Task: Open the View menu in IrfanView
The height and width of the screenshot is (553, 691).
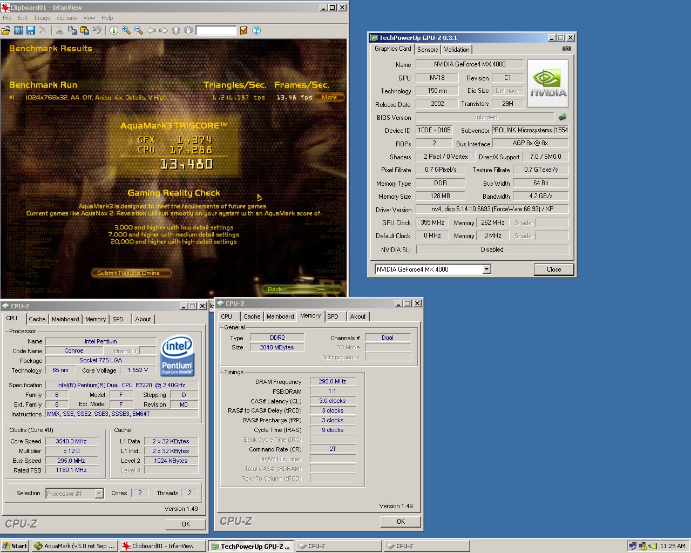Action: 89,18
